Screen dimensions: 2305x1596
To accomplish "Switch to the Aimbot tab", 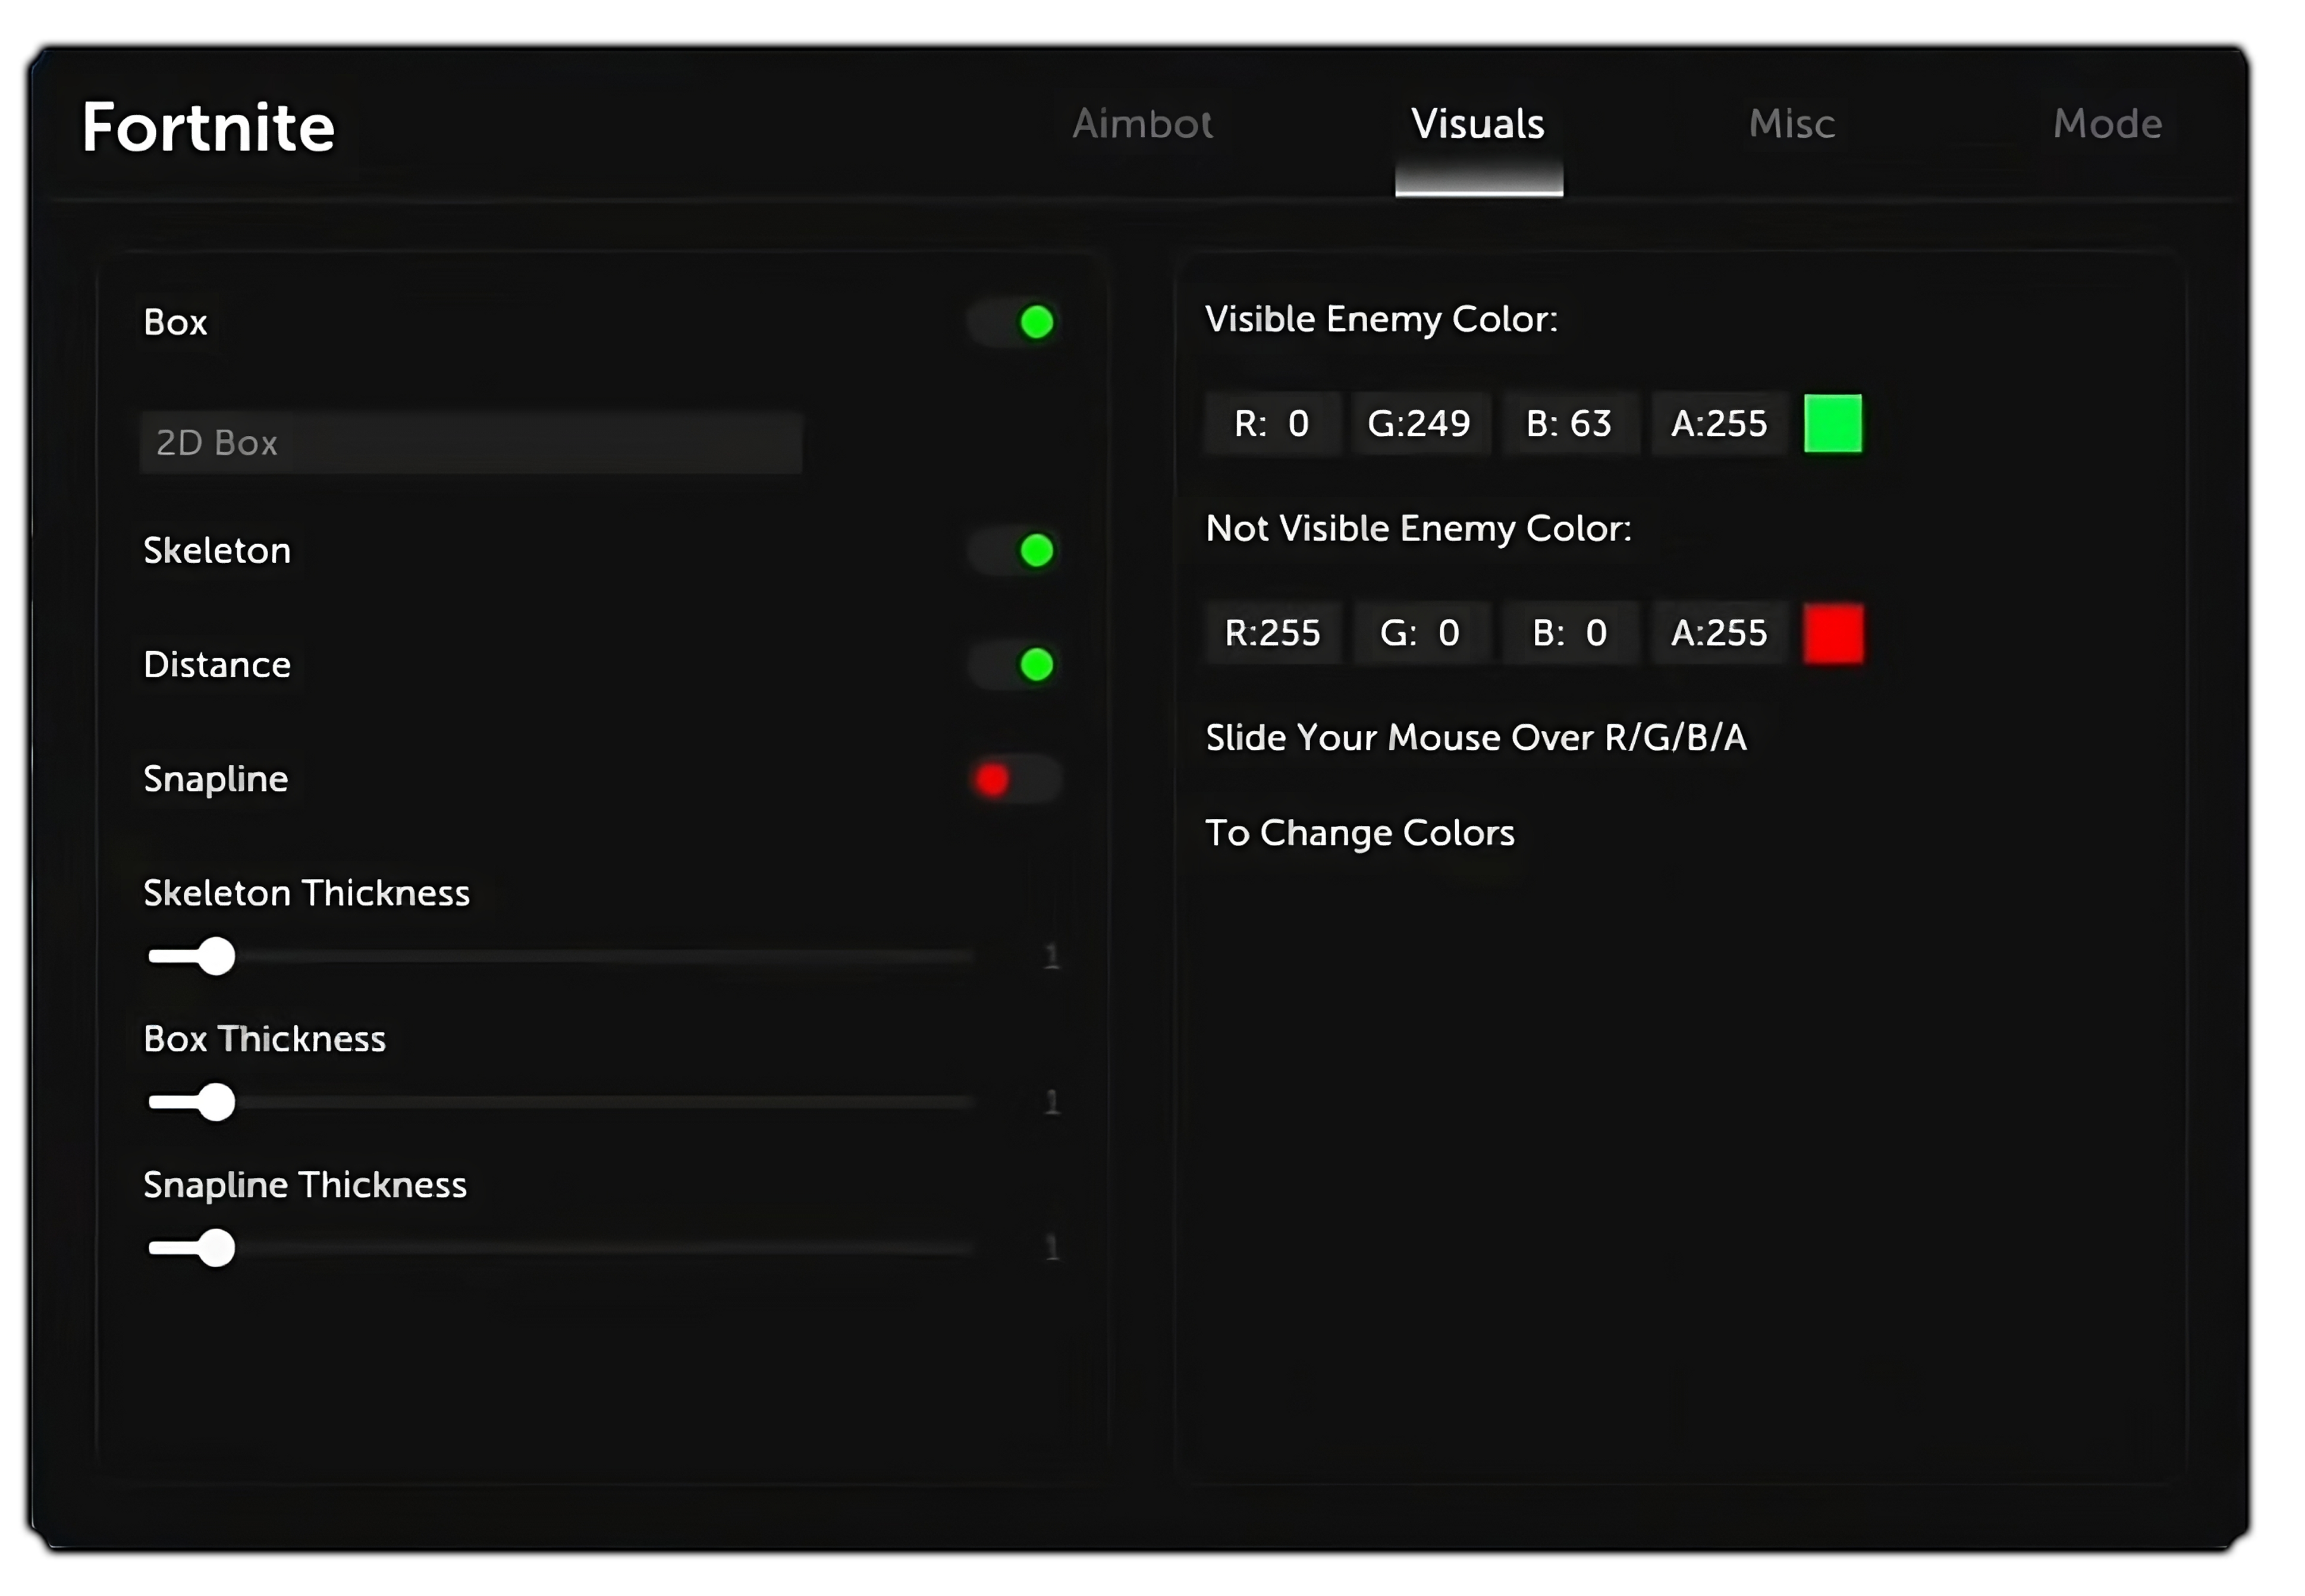I will [x=1142, y=124].
